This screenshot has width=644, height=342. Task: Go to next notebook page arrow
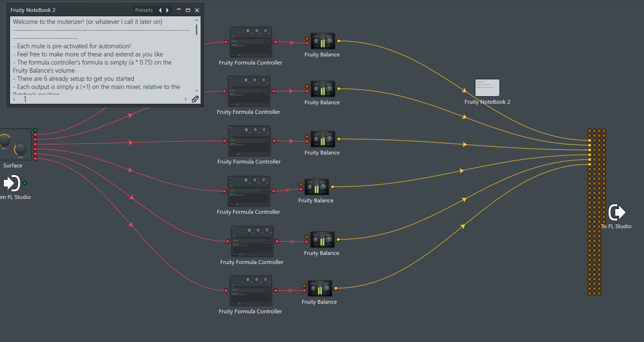click(186, 99)
